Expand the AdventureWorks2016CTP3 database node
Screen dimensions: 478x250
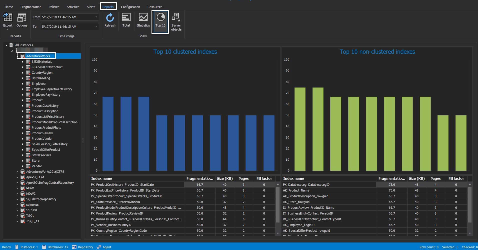pyautogui.click(x=17, y=171)
